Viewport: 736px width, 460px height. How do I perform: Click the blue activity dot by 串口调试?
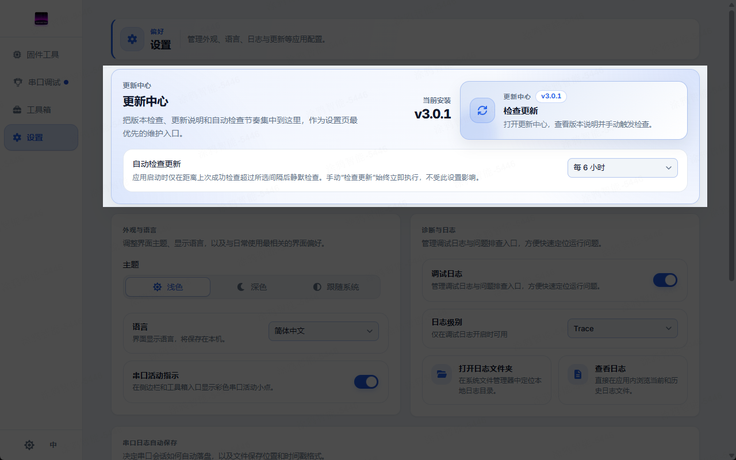click(x=66, y=82)
